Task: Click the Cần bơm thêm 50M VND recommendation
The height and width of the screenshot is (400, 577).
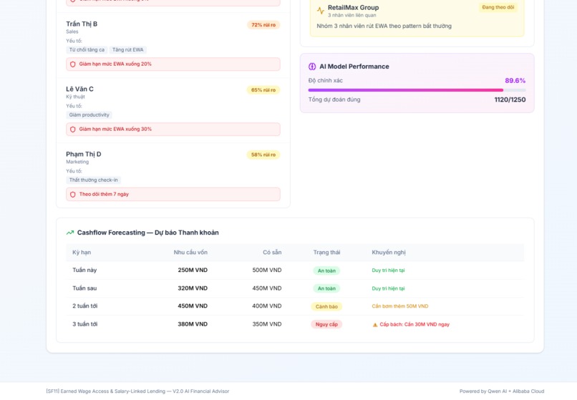Action: 400,306
